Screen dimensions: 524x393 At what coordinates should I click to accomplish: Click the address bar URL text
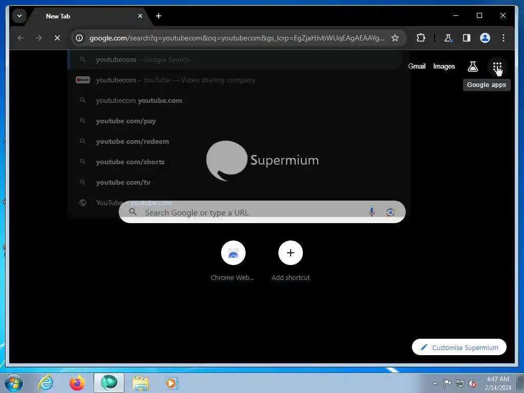pyautogui.click(x=236, y=38)
